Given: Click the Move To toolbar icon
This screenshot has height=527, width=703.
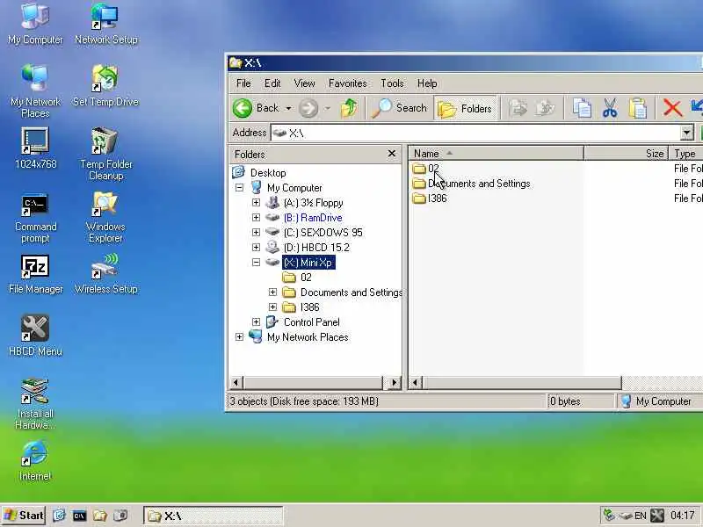Looking at the screenshot, I should click(518, 108).
